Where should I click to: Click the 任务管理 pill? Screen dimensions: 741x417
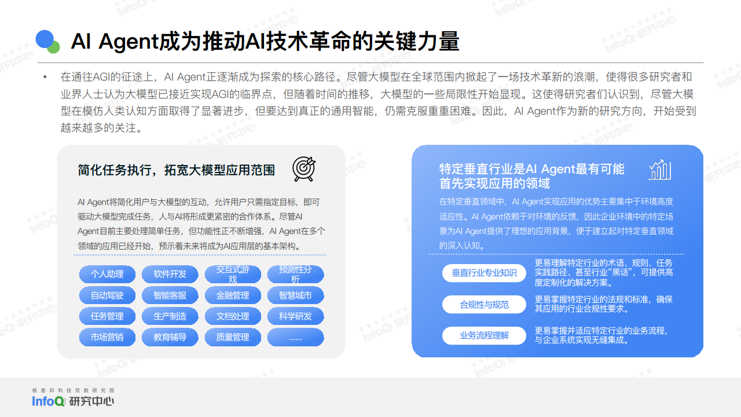107,316
